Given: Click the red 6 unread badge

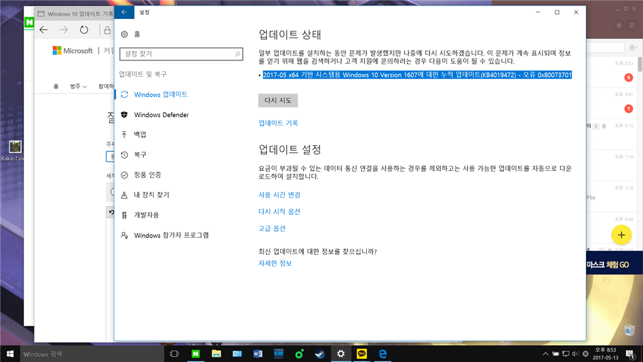Looking at the screenshot, I should tap(628, 77).
